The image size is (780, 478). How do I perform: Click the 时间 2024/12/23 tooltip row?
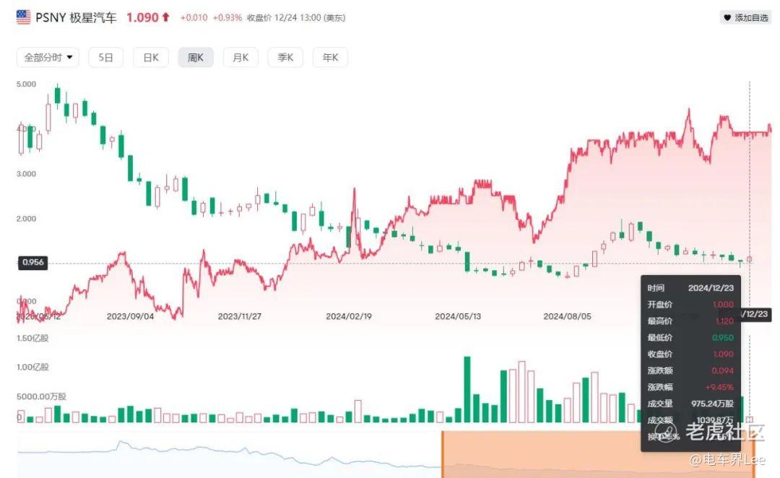tap(690, 288)
